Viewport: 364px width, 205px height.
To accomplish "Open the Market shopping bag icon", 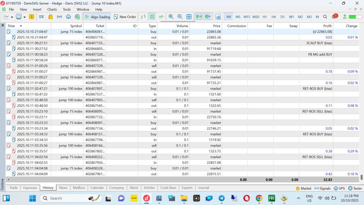I will (x=51, y=17).
